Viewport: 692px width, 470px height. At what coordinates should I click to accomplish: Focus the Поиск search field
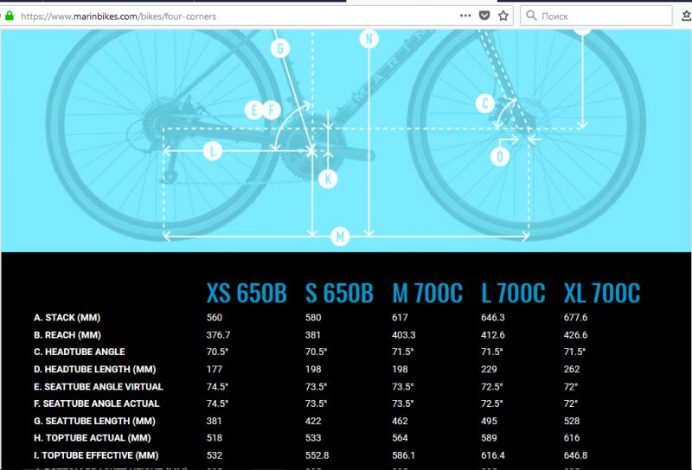tap(596, 16)
